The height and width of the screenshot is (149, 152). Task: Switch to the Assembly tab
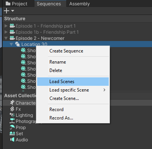click(x=79, y=4)
